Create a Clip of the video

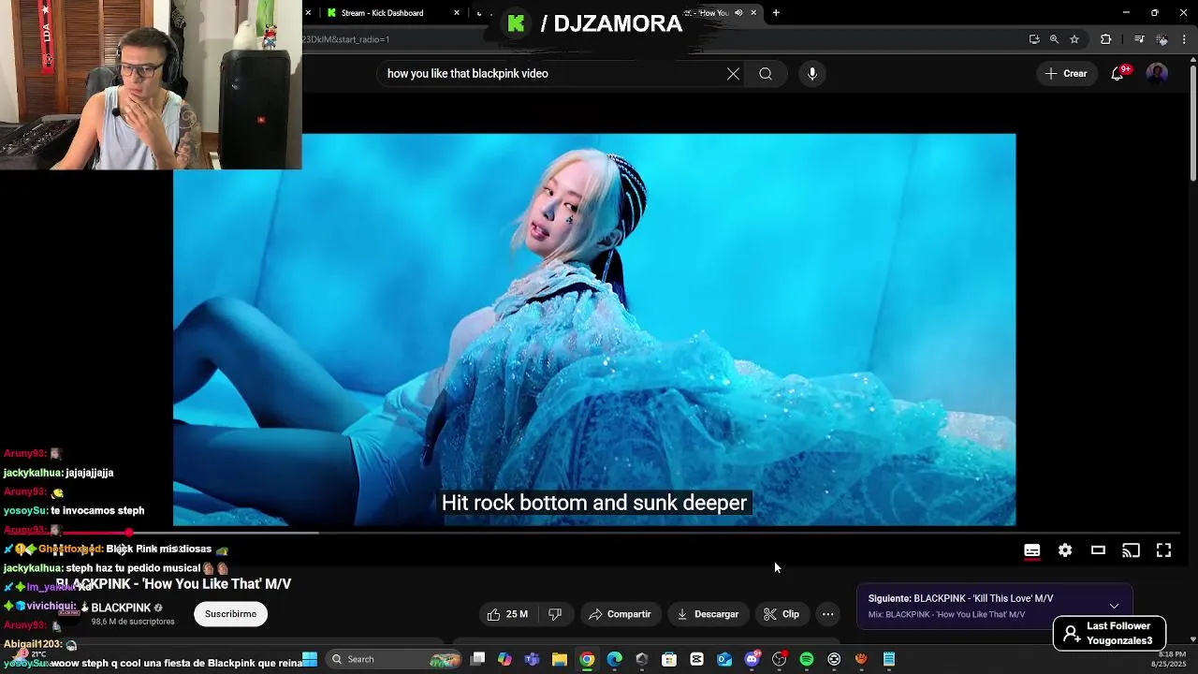pos(782,614)
